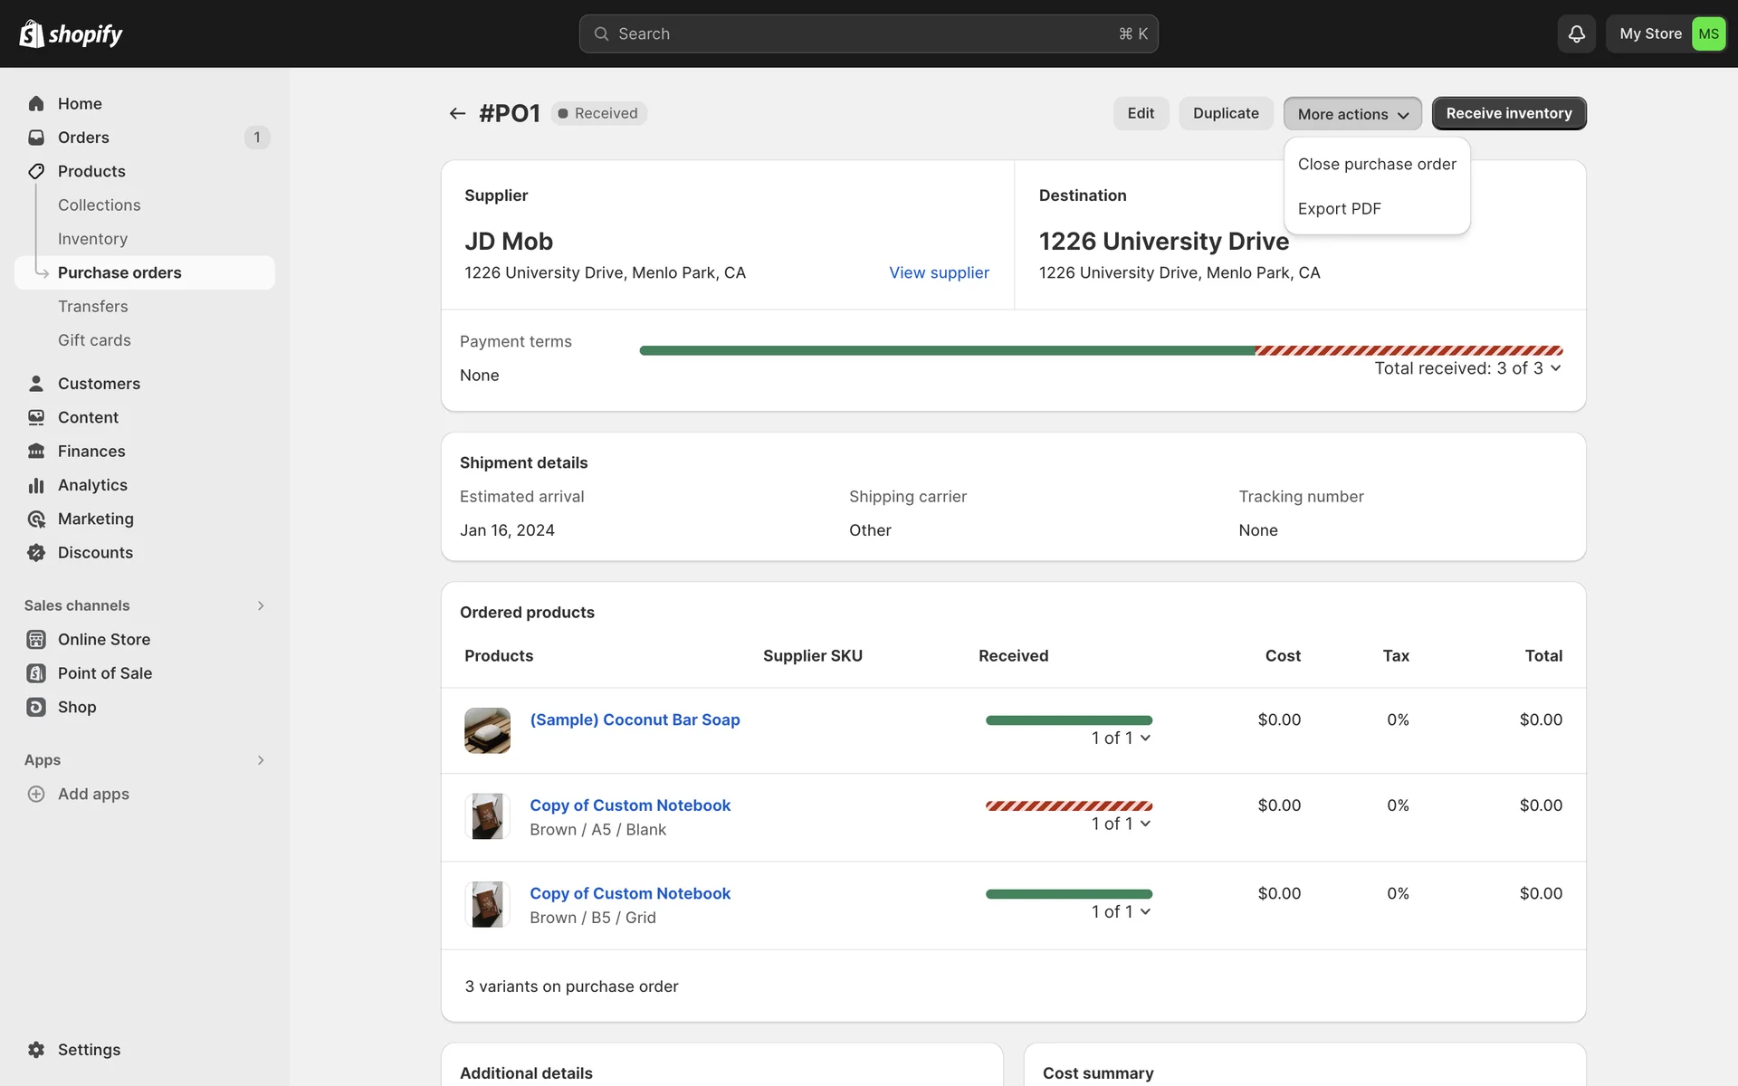Open Coconut Bar Soap received 1 of 1 dropdown
The width and height of the screenshot is (1738, 1086).
pos(1145,738)
